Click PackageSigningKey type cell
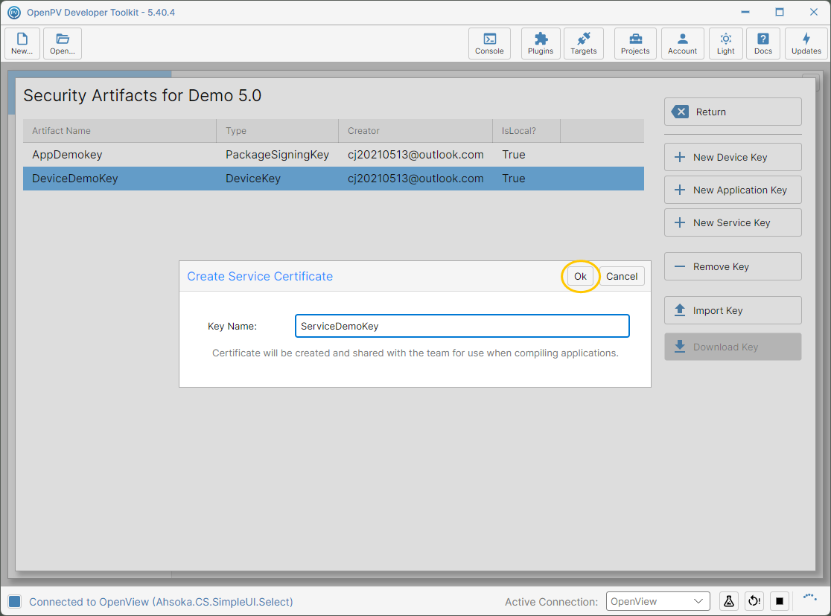Screen dimensions: 831x616 coord(277,155)
